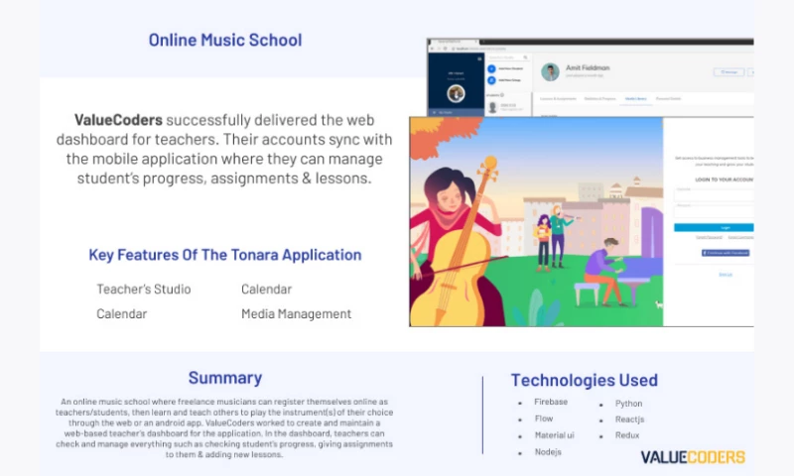Click the Sign Up link
794x476 pixels.
[726, 275]
